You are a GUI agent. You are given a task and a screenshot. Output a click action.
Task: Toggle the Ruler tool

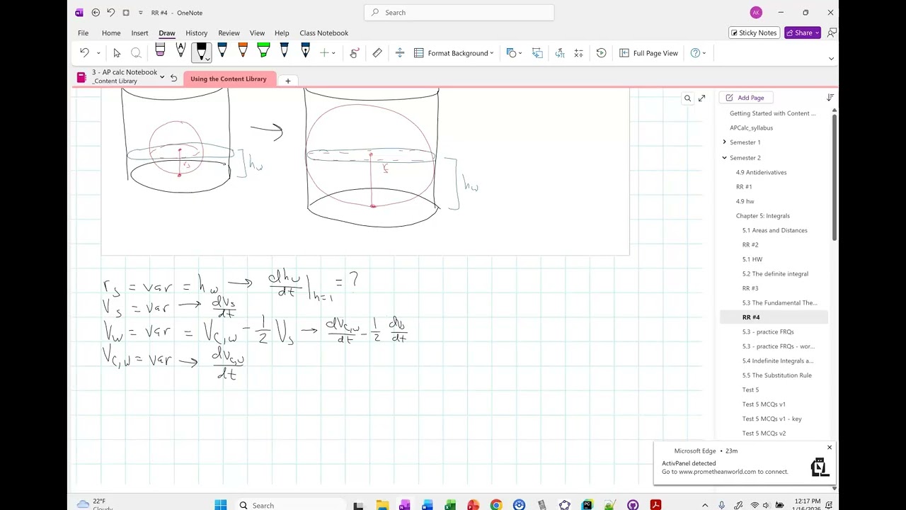pyautogui.click(x=377, y=53)
